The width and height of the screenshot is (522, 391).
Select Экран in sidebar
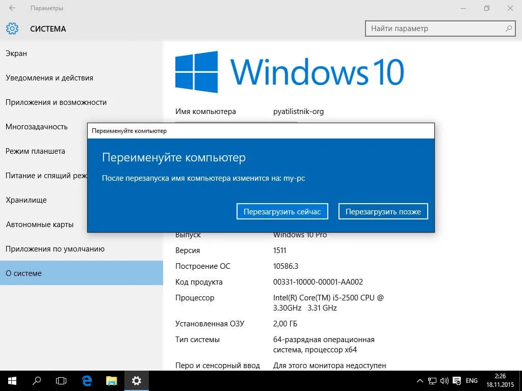coord(82,53)
